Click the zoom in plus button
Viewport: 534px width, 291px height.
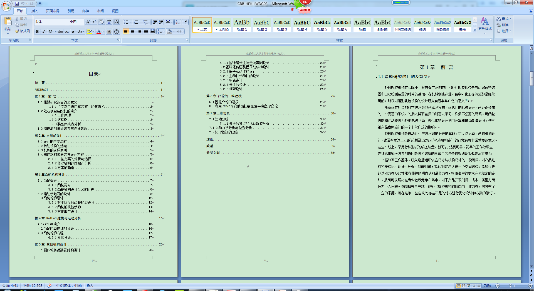(530, 286)
